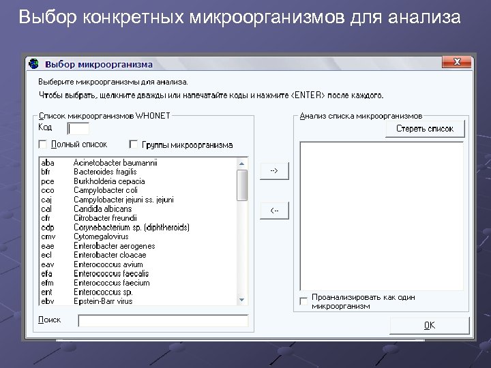Click the empty analysis organism list box

(382, 216)
